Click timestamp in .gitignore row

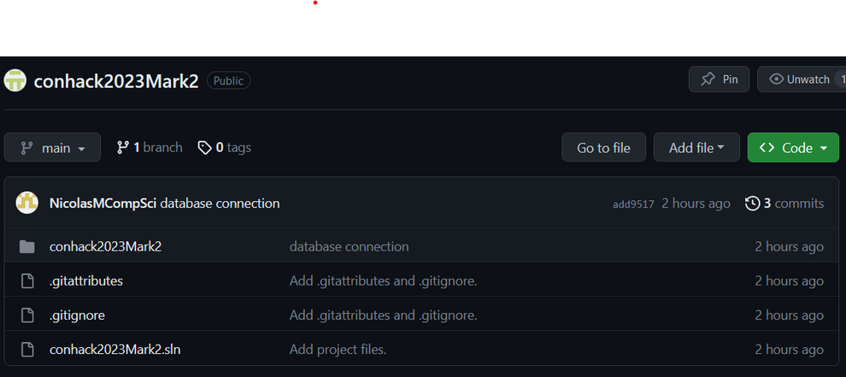coord(790,315)
